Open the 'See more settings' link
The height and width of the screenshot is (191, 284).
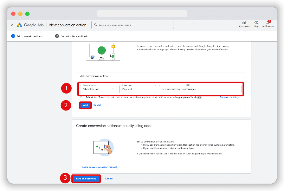pyautogui.click(x=229, y=97)
